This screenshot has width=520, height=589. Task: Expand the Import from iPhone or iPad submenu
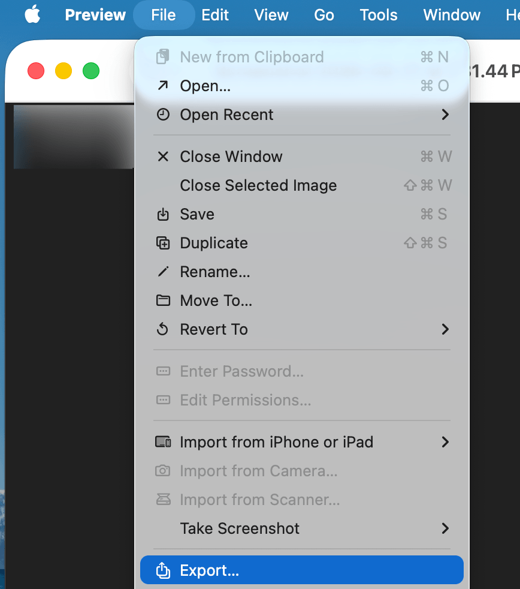click(445, 442)
